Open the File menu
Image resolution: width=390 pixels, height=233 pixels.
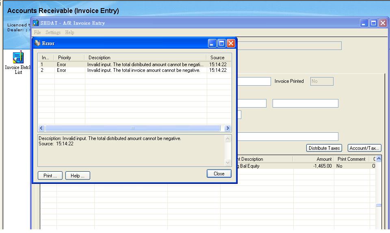[x=37, y=32]
